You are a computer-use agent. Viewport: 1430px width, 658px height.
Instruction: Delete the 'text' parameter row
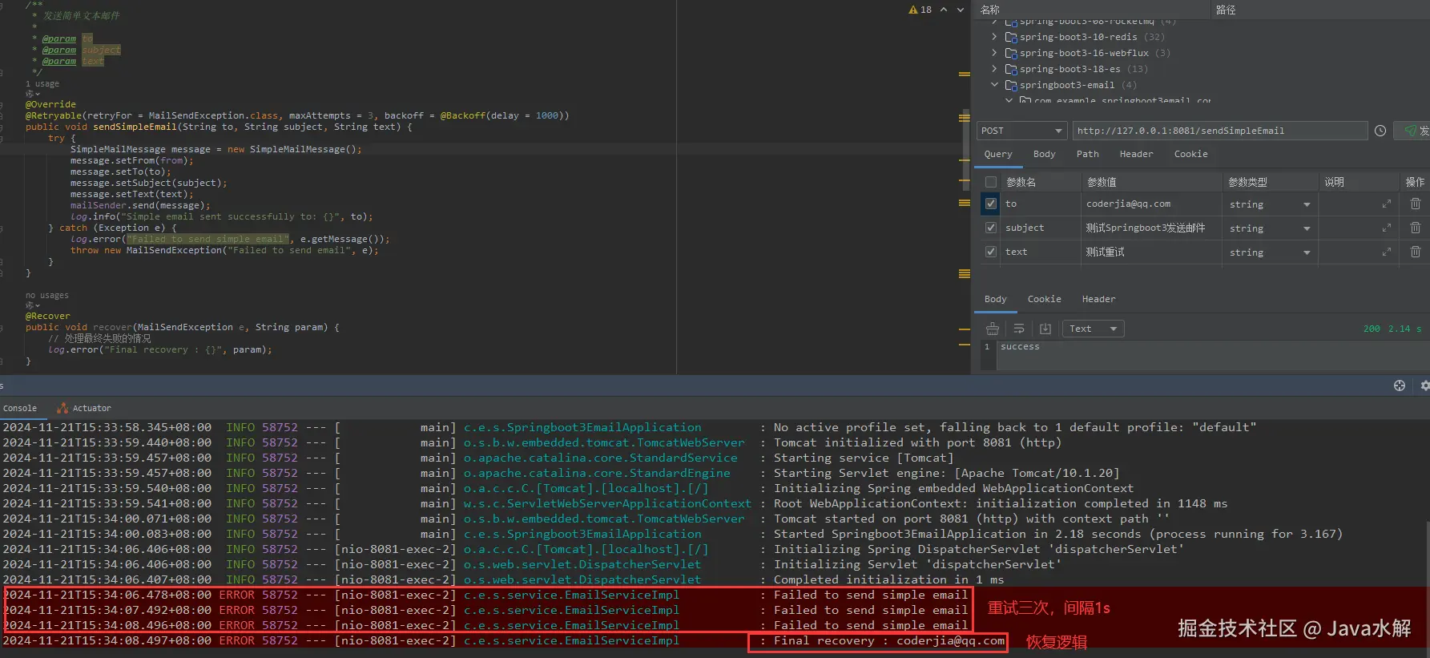pos(1416,252)
